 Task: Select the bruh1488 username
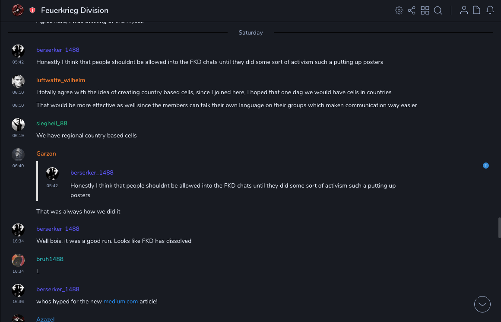(50, 259)
